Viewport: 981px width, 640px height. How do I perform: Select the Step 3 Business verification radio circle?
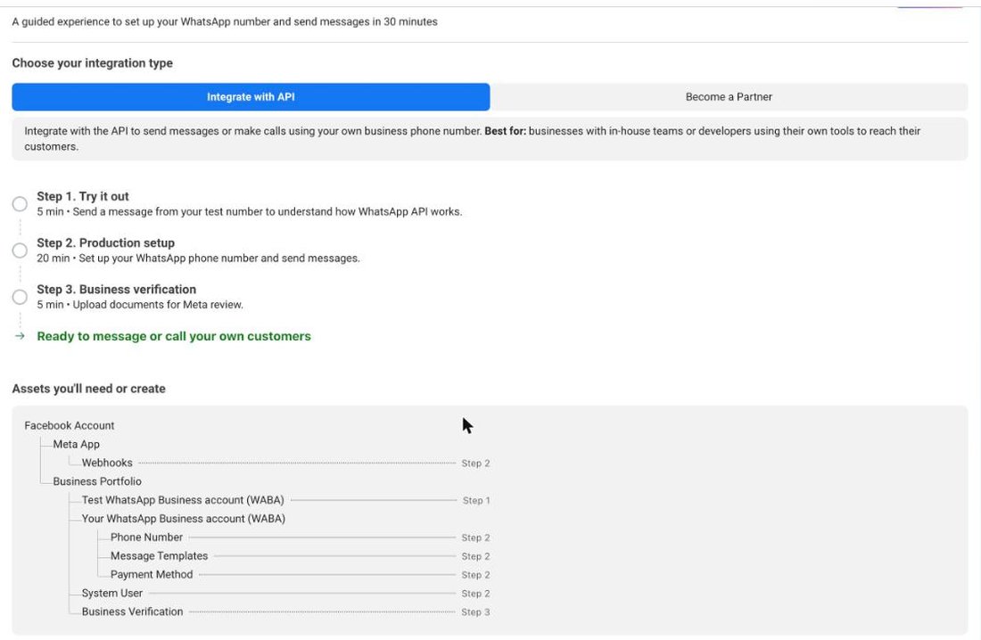coord(20,297)
